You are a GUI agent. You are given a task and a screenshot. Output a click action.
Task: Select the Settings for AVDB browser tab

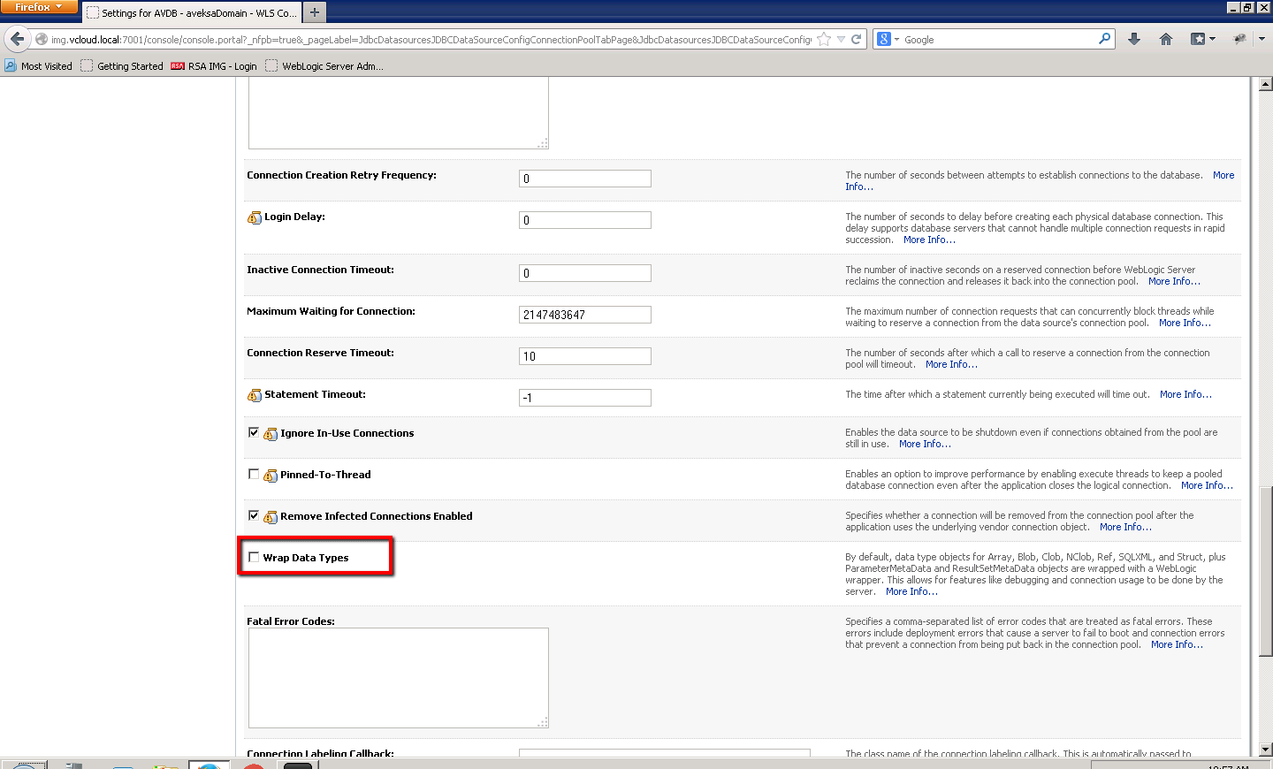[193, 13]
